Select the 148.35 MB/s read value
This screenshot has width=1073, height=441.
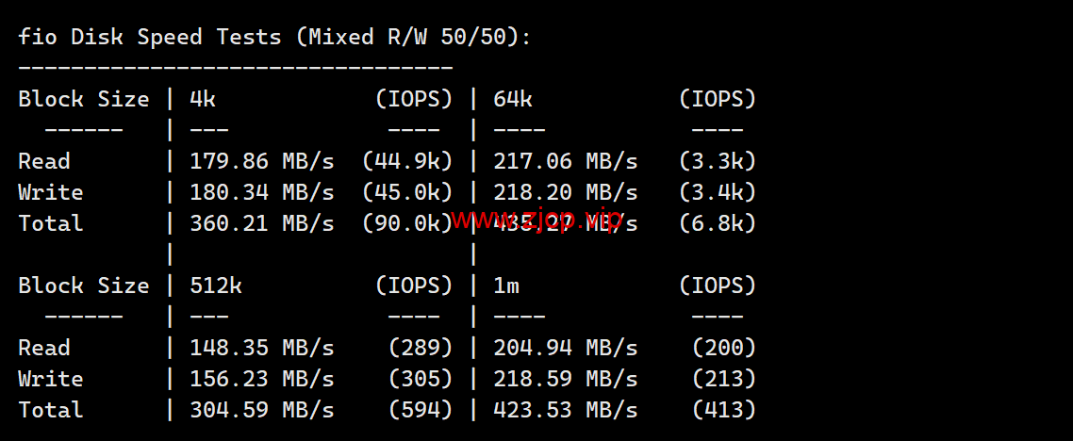tap(262, 348)
